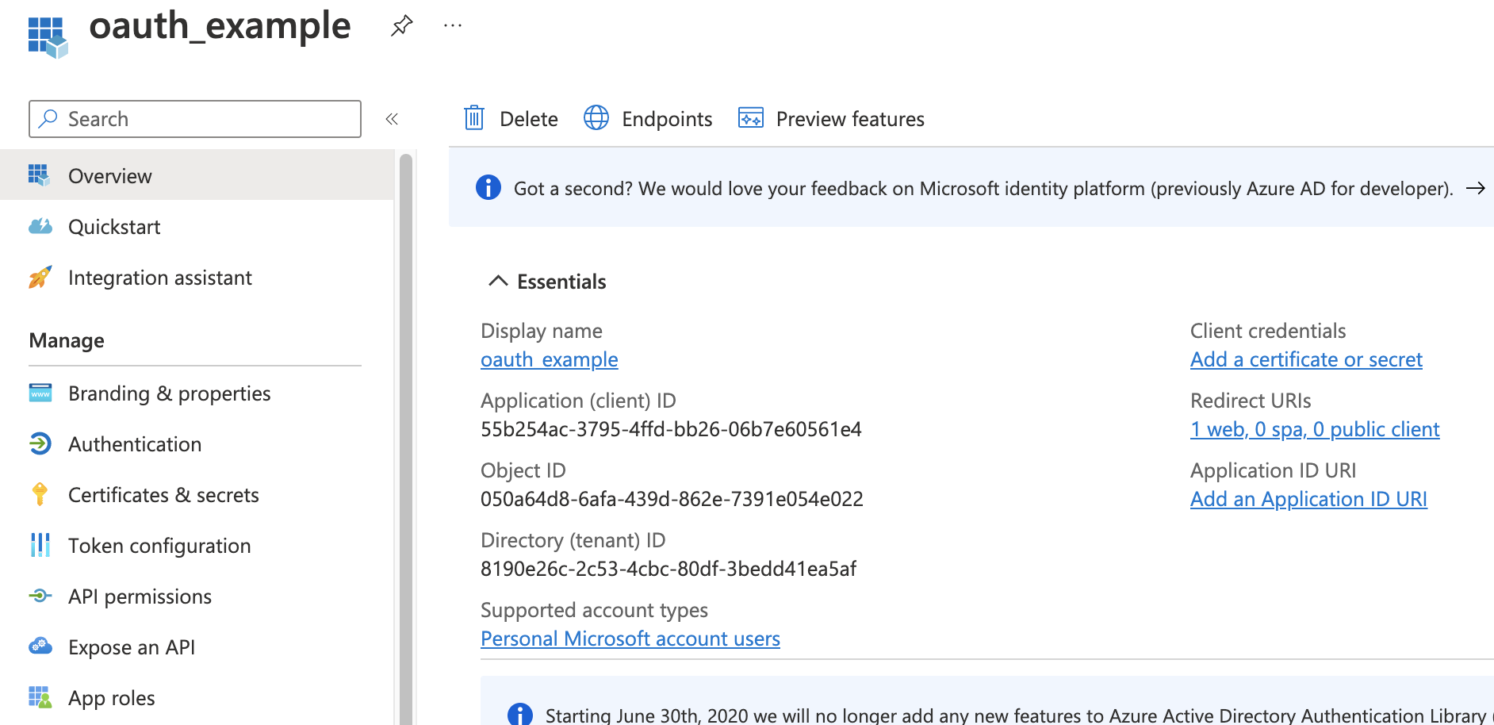This screenshot has width=1494, height=725.
Task: Collapse the Essentials section chevron
Action: click(x=498, y=281)
